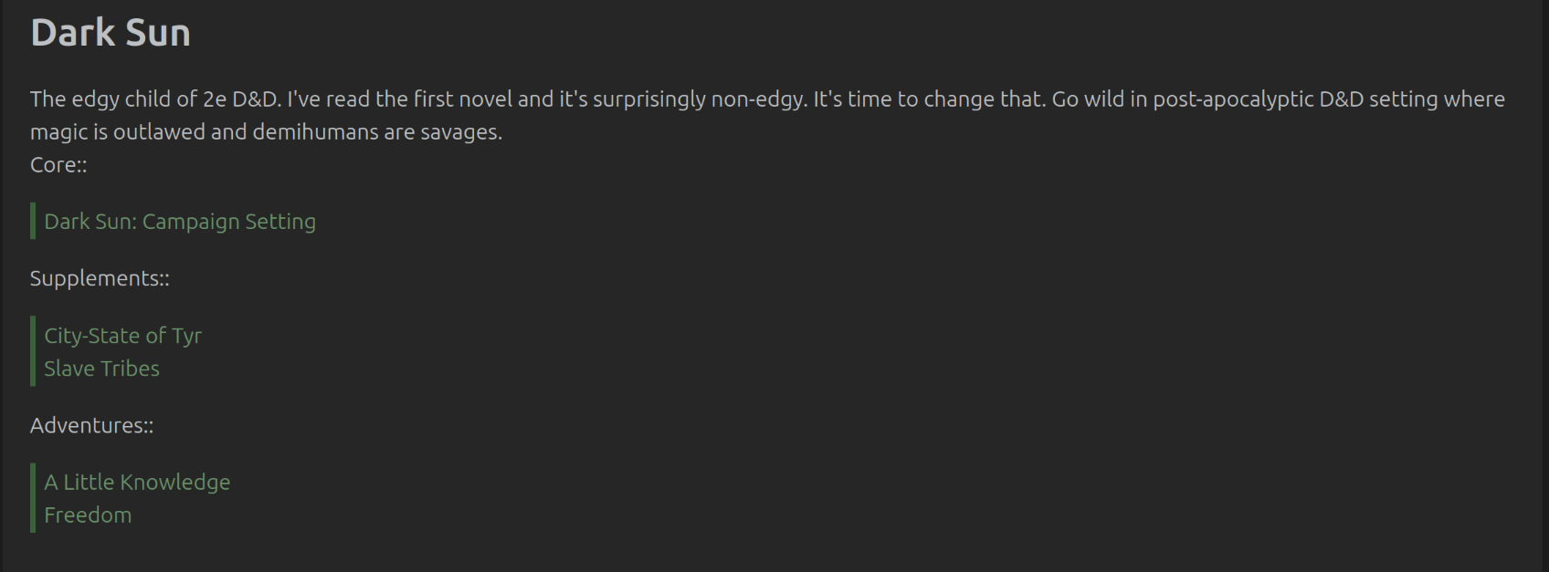The width and height of the screenshot is (1549, 572).
Task: Select the Adventures:: label
Action: point(91,425)
